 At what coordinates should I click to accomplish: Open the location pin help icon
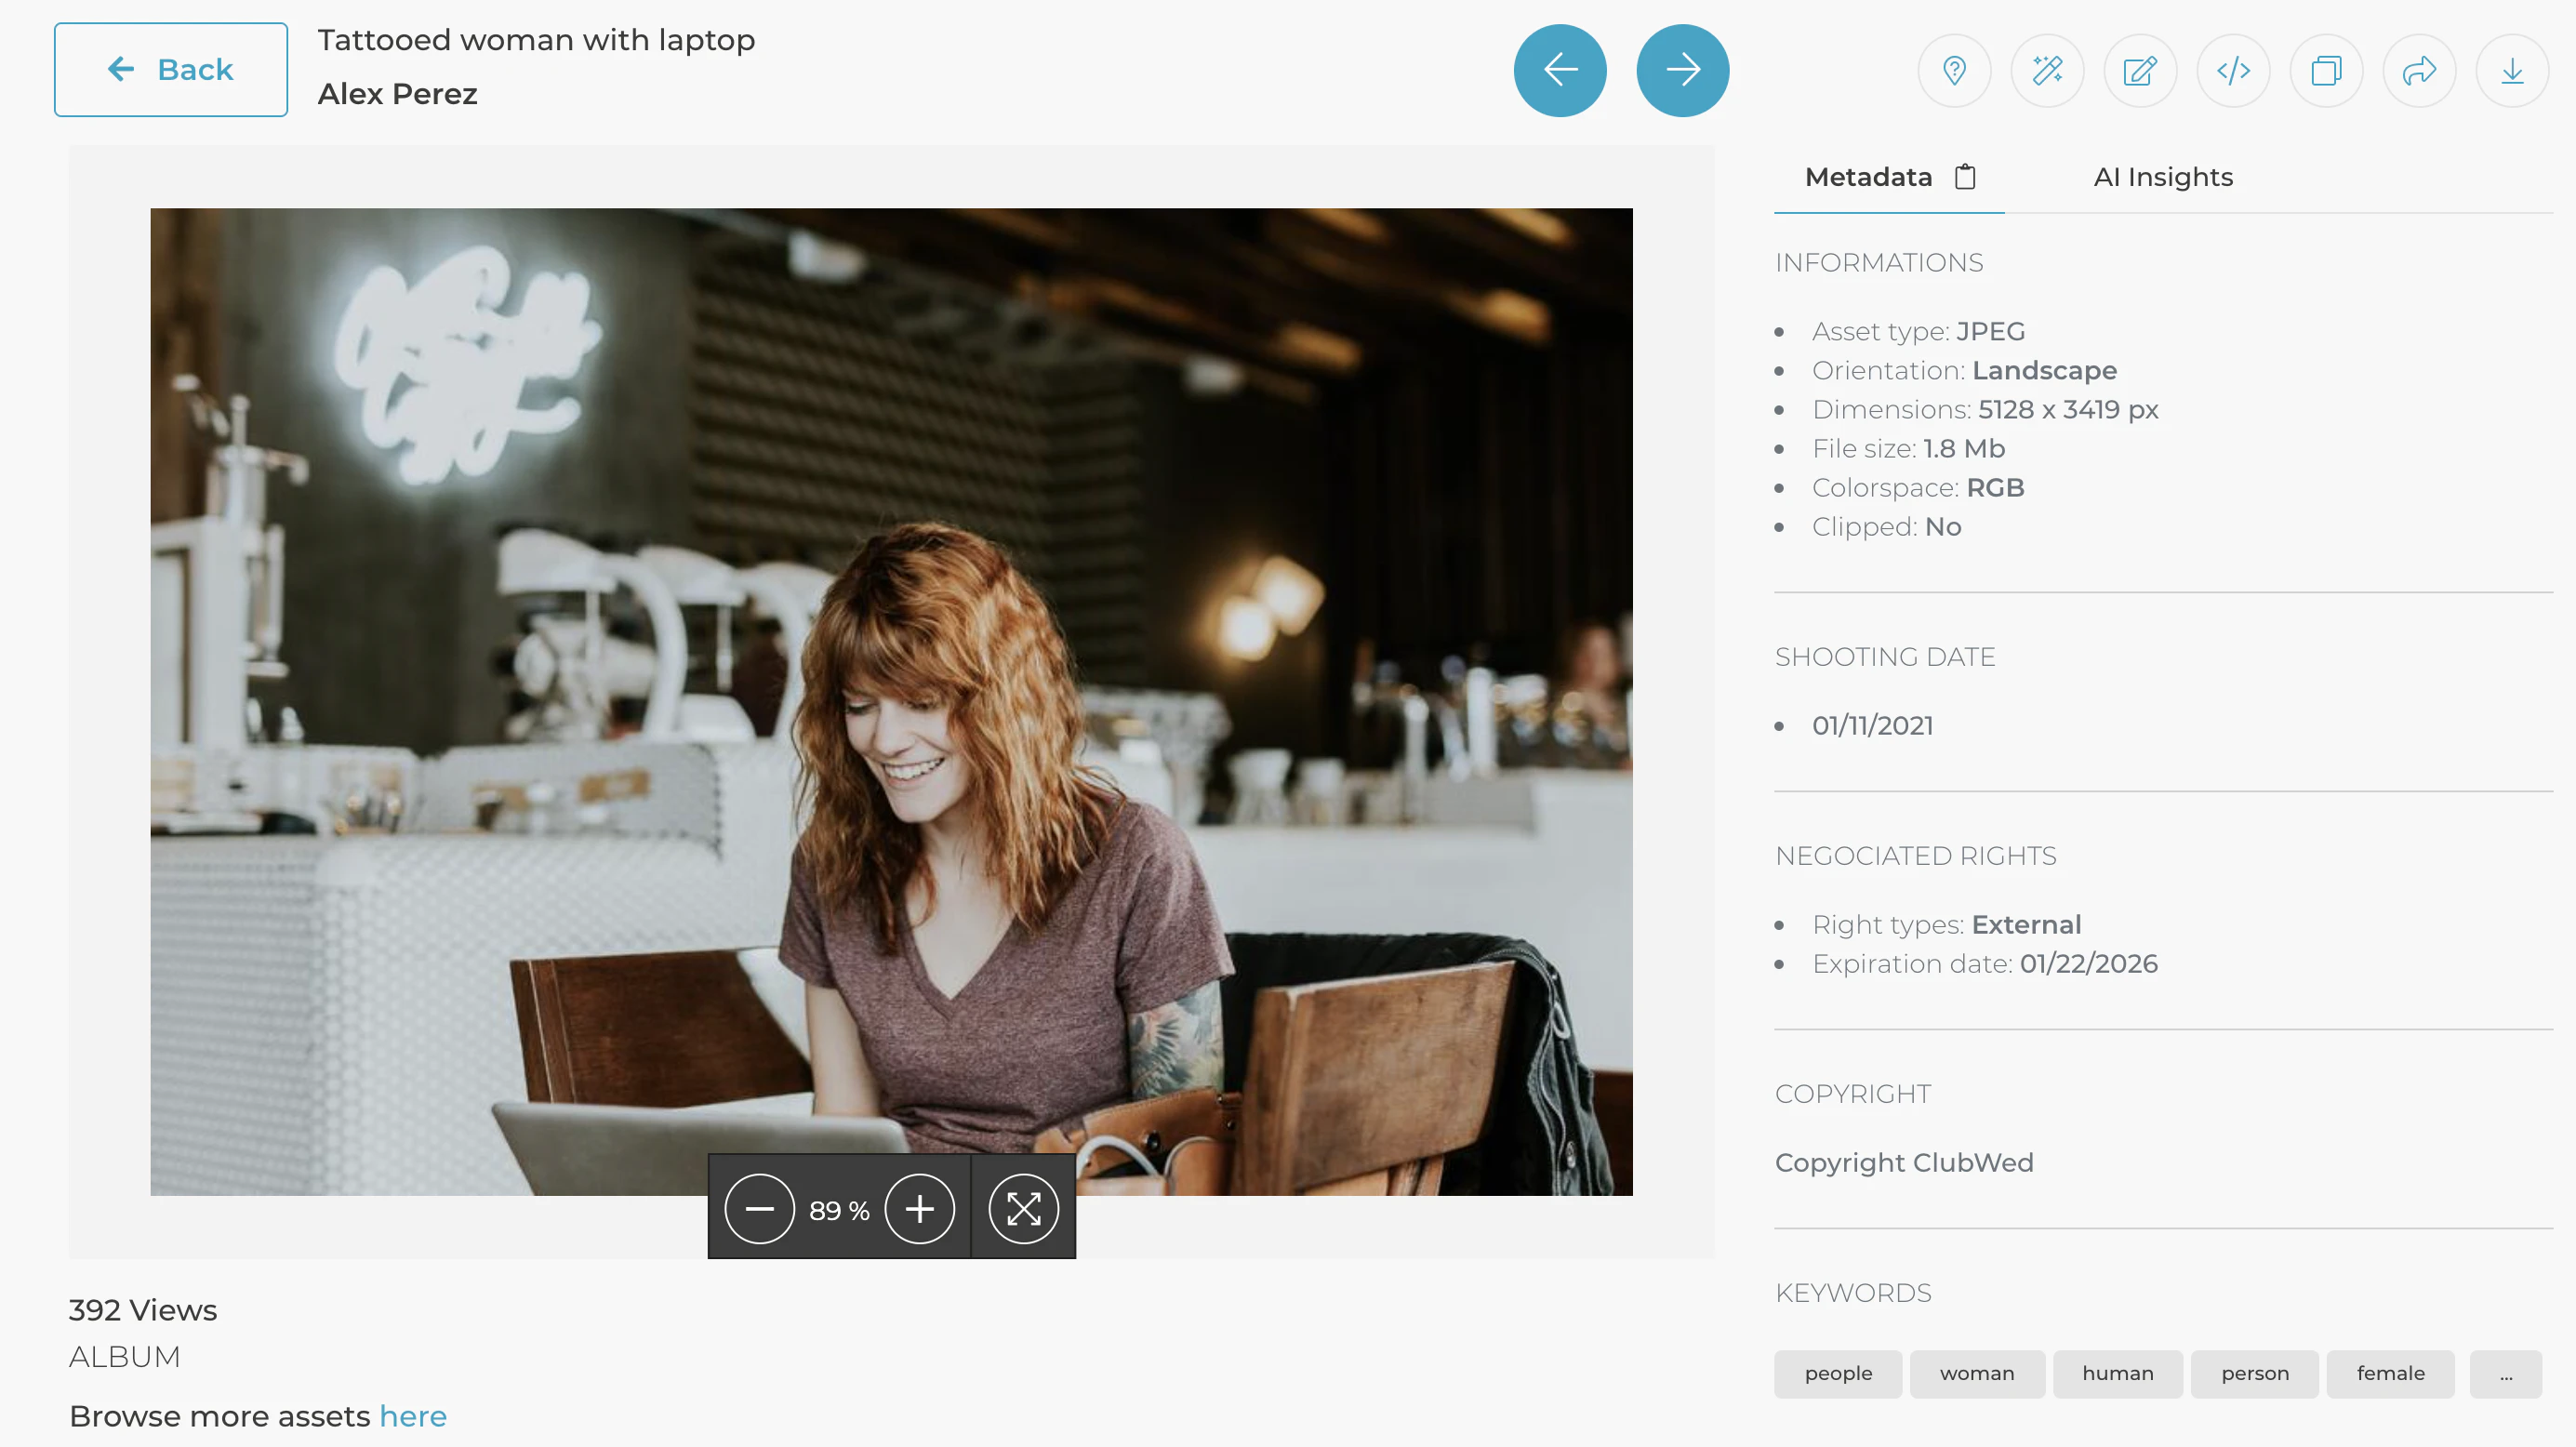[1954, 70]
